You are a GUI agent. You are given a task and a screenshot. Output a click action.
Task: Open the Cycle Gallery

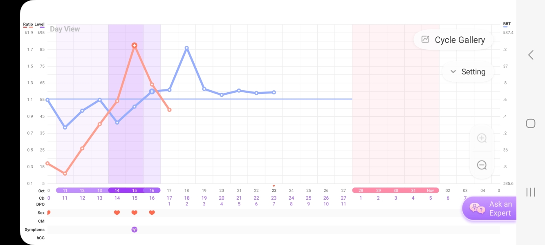453,40
